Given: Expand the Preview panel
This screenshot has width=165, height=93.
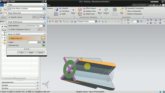Looking at the screenshot, I should (37, 88).
